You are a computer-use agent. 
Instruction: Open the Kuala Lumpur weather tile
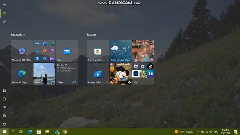pyautogui.click(x=120, y=51)
